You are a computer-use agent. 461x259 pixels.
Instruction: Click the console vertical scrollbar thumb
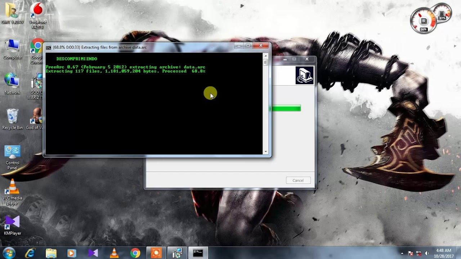[266, 62]
